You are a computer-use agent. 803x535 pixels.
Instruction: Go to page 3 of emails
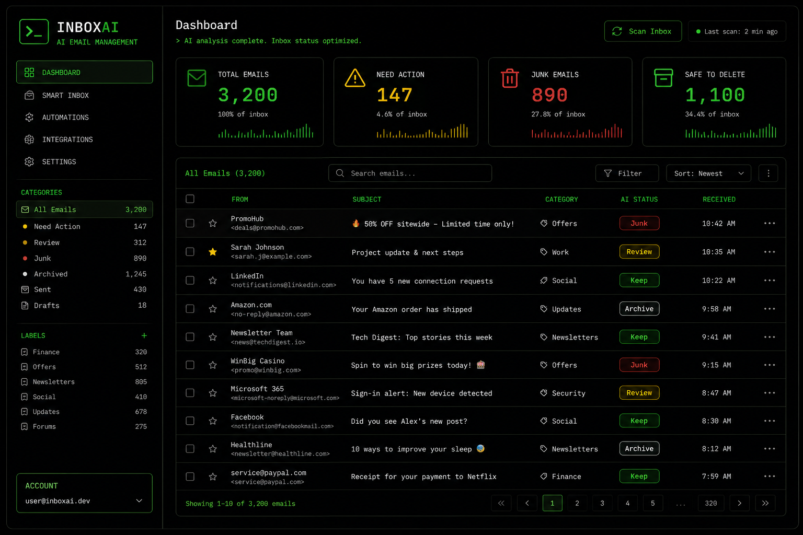[602, 503]
